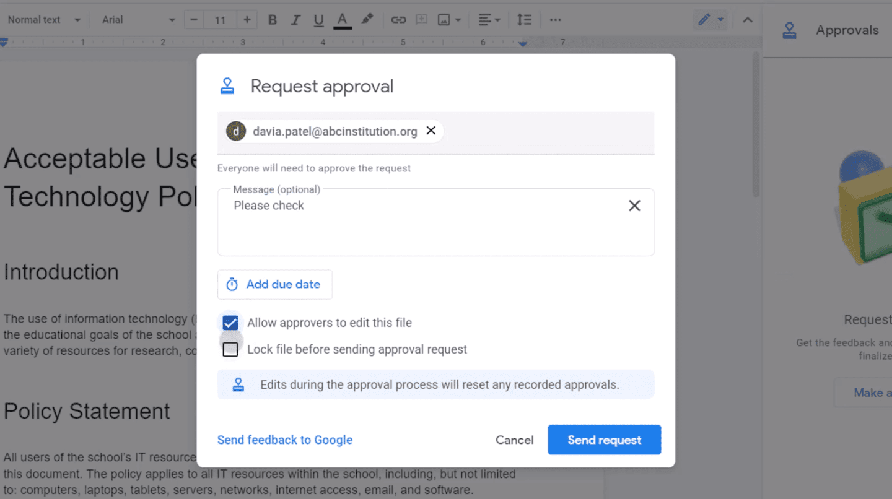Screen dimensions: 892x499
Task: Toggle bold formatting
Action: 272,20
